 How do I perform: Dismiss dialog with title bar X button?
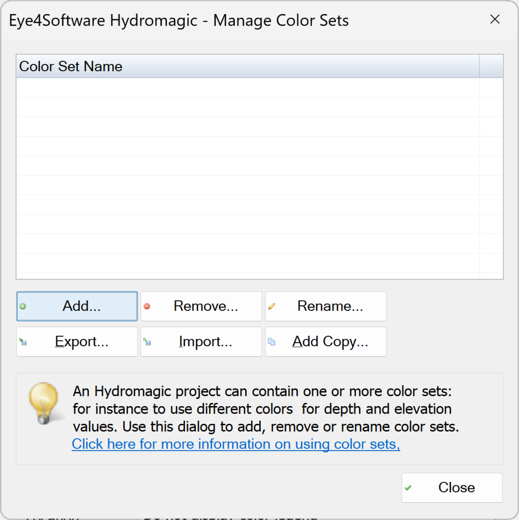click(495, 19)
